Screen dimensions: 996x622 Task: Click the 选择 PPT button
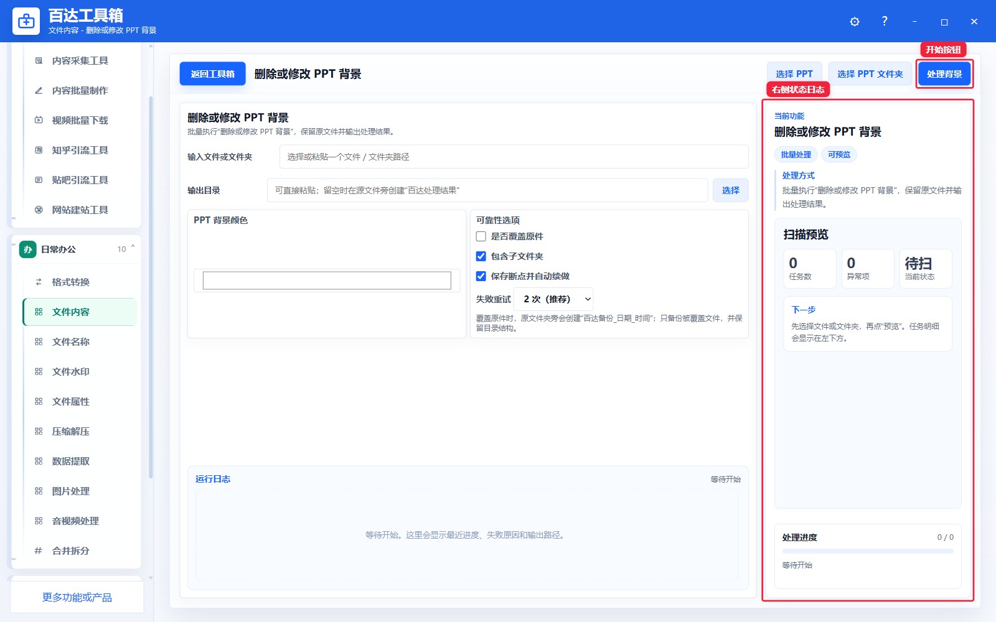point(794,74)
